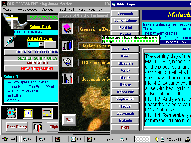
Task: Click the Haggai book button
Action: tap(125, 106)
